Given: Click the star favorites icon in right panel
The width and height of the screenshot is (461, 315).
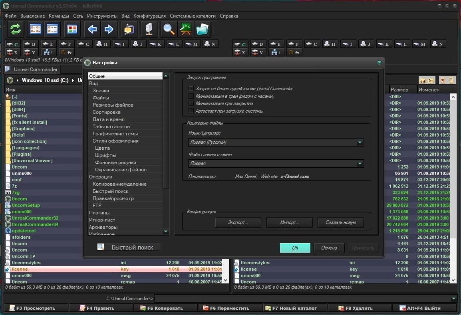Looking at the screenshot, I should tap(442, 80).
